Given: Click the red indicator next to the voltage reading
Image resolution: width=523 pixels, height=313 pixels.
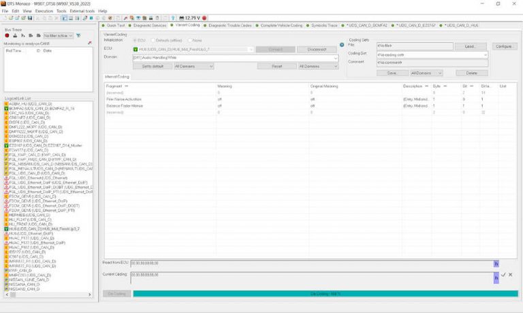Looking at the screenshot, I should (202, 18).
